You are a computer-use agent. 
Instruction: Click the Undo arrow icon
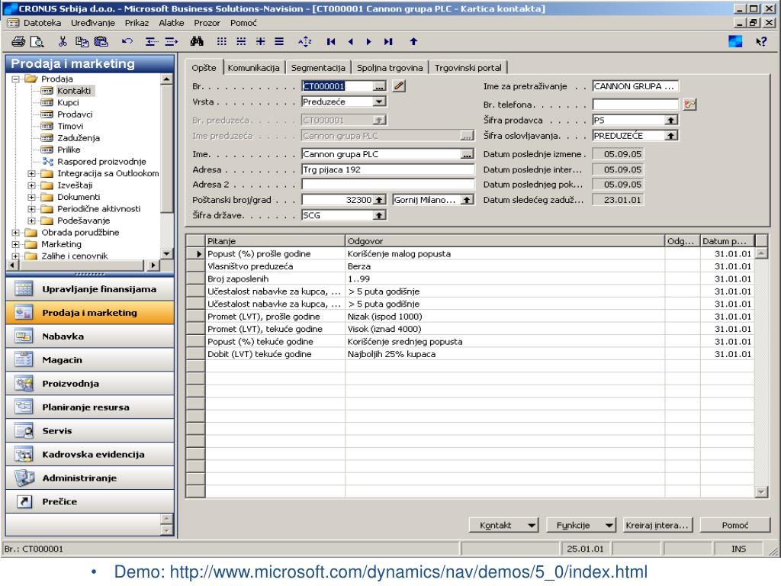pos(127,42)
